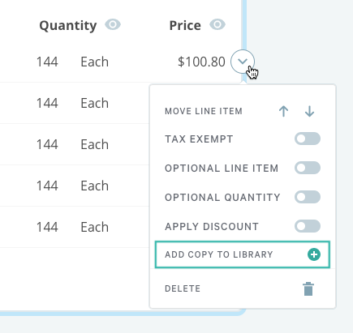The height and width of the screenshot is (333, 353).
Task: Choose Delete from the line item menu
Action: (x=243, y=288)
